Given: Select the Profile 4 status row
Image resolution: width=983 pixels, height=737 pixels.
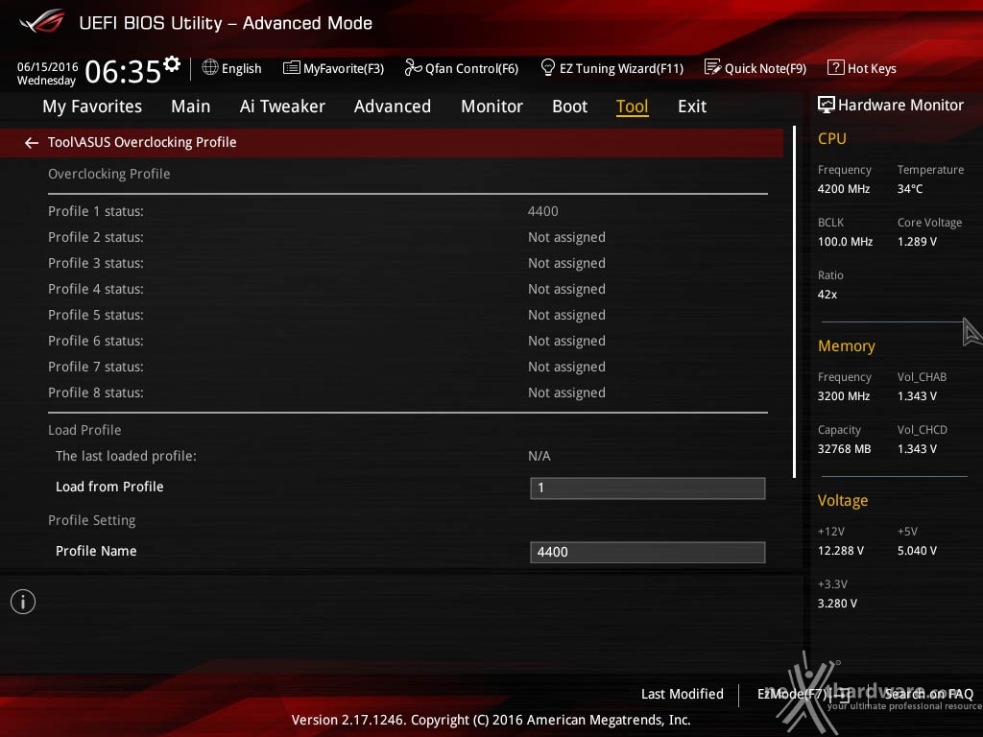Looking at the screenshot, I should [x=407, y=289].
